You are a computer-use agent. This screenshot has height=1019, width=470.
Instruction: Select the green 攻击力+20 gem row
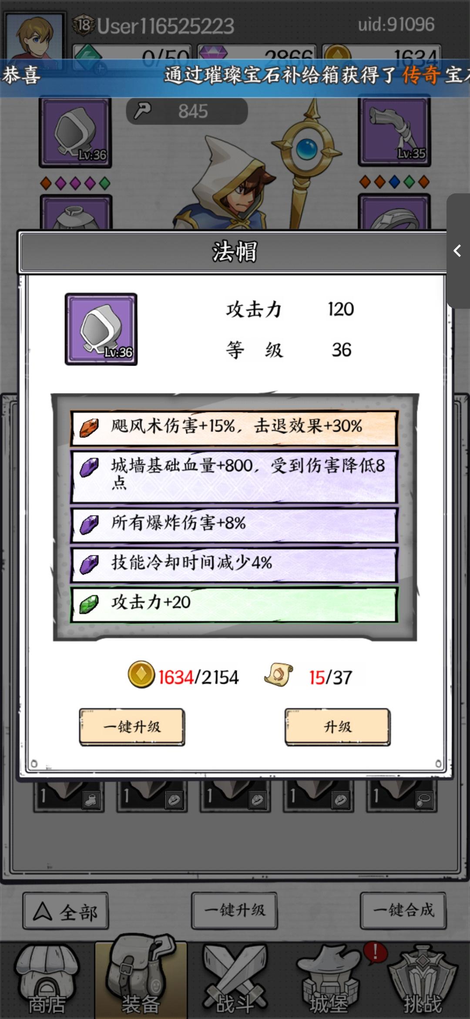click(234, 605)
